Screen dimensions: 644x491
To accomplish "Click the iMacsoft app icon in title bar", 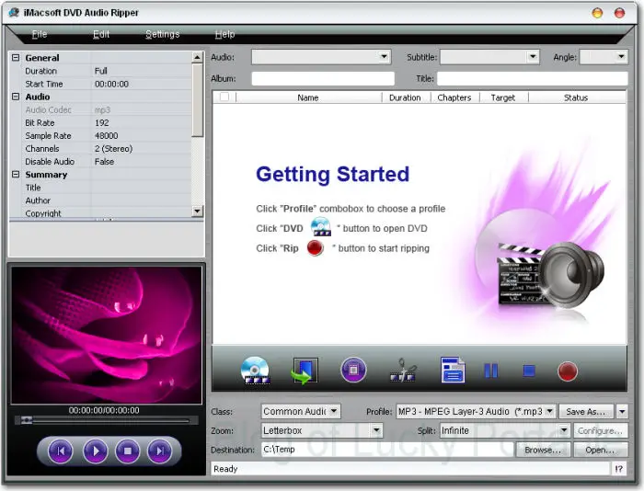I will point(15,12).
